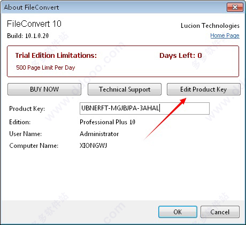246x225 pixels.
Task: Confirm with the OK button
Action: (x=178, y=212)
